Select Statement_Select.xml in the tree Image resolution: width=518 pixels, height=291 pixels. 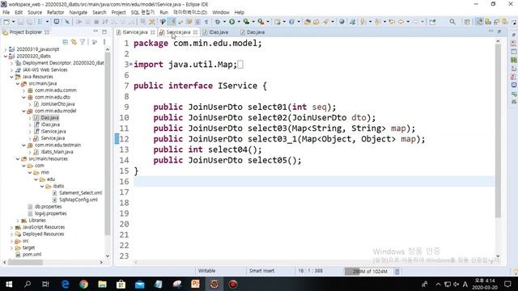coord(81,192)
